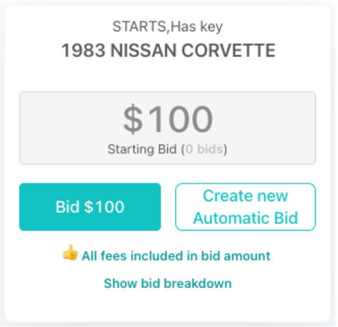Click the Has key status text

click(x=197, y=26)
